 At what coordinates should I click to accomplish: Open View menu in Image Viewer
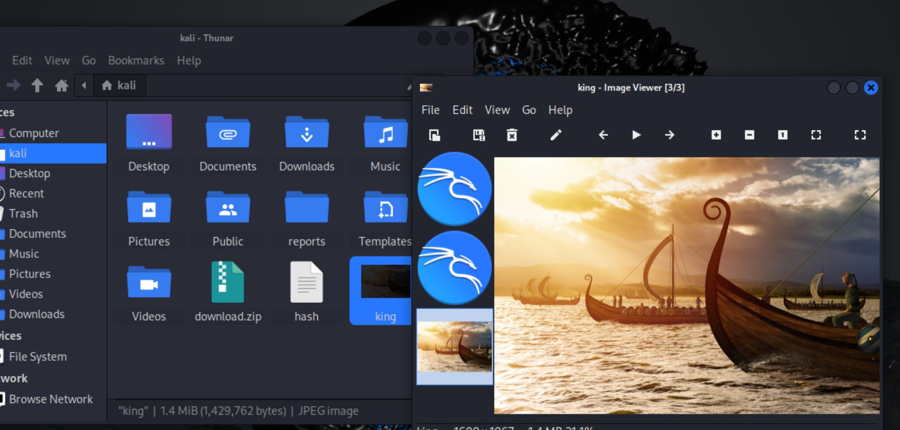click(x=497, y=110)
